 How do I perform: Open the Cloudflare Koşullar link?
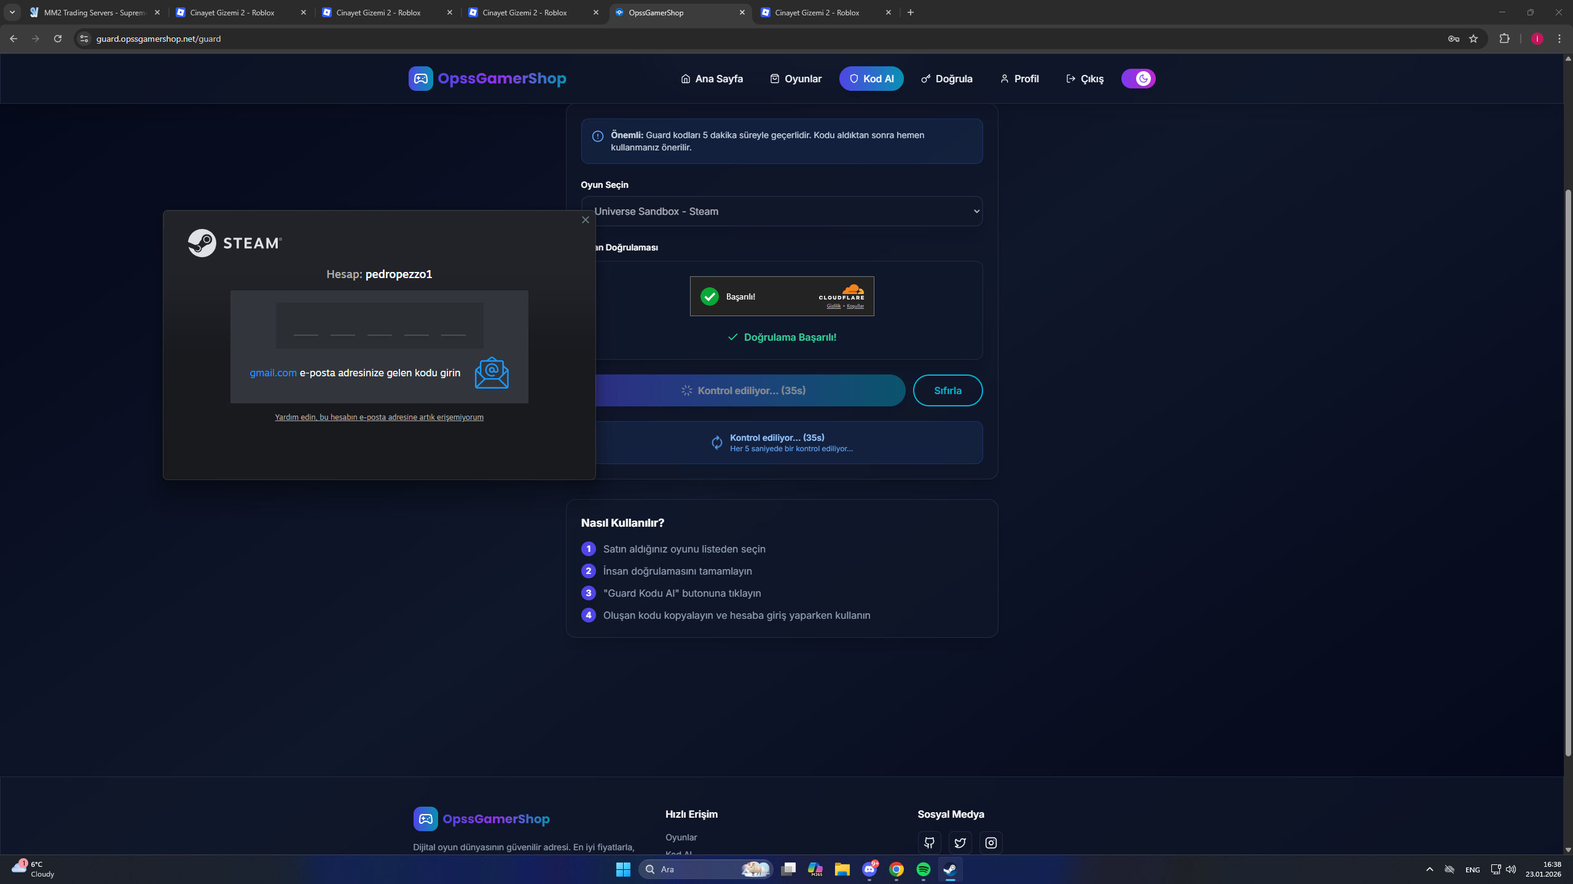tap(855, 306)
